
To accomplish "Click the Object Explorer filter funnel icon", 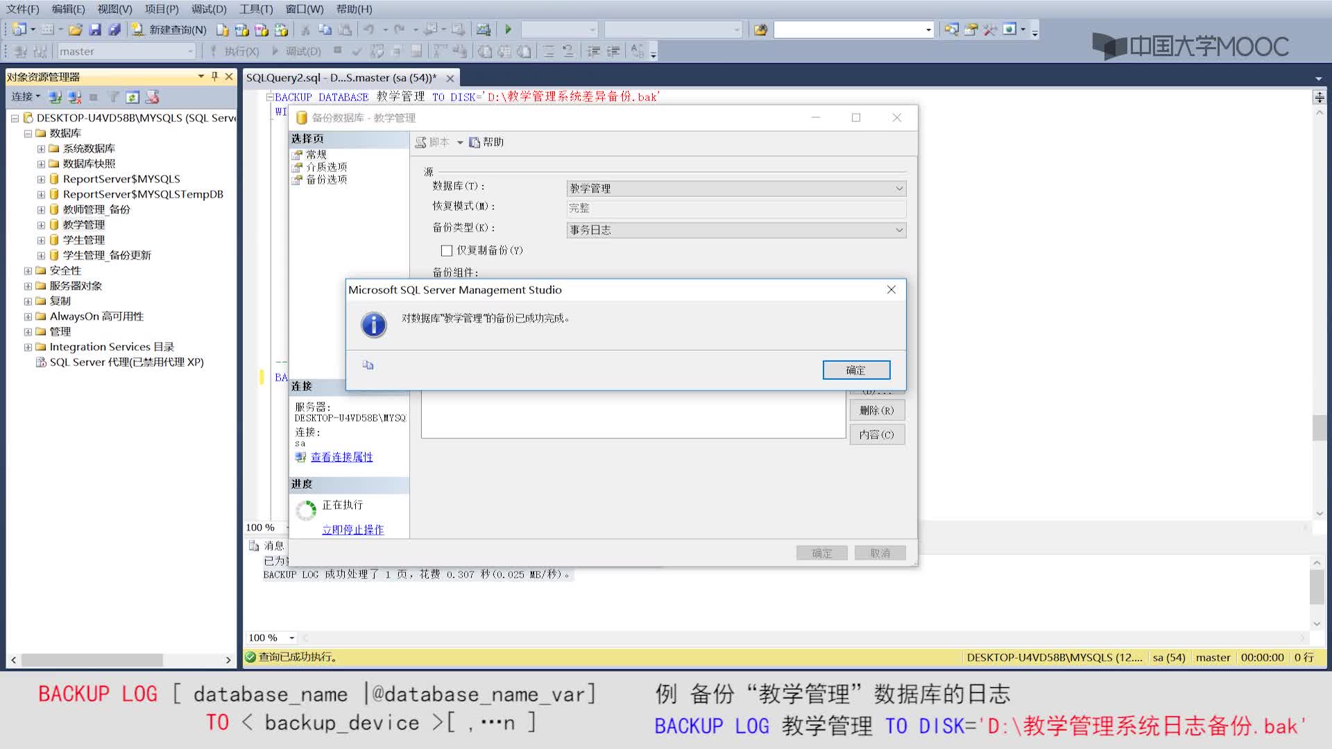I will click(113, 97).
